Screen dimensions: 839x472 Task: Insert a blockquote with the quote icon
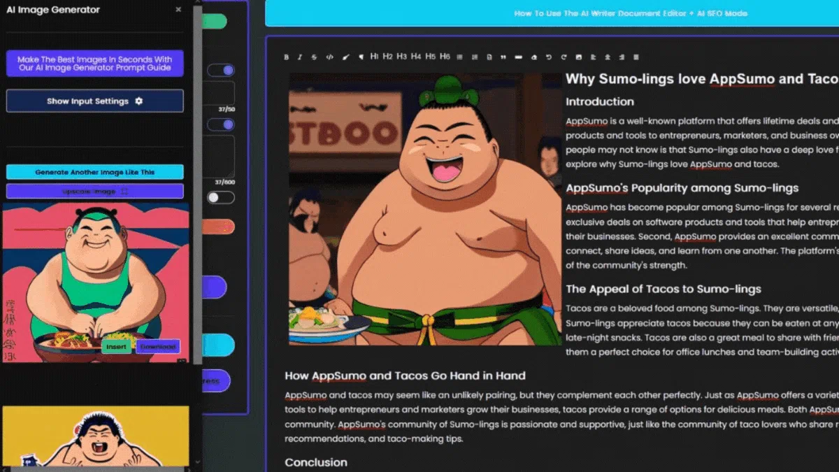pyautogui.click(x=503, y=57)
